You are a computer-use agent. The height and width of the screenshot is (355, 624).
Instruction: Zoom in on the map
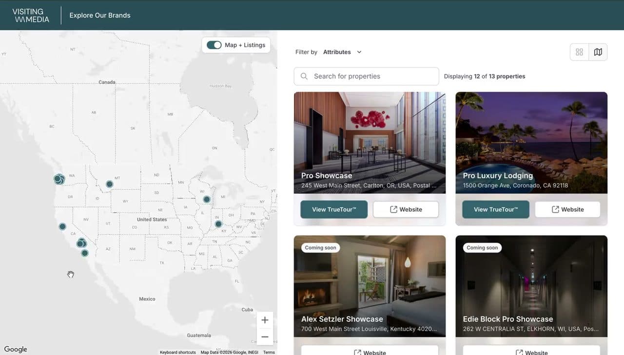265,320
